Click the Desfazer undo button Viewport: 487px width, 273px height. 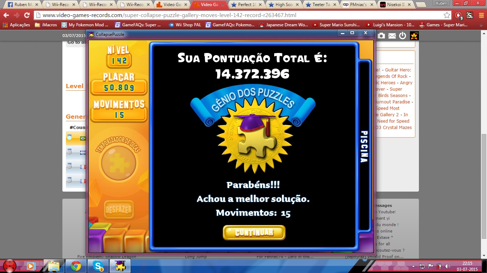pyautogui.click(x=119, y=210)
